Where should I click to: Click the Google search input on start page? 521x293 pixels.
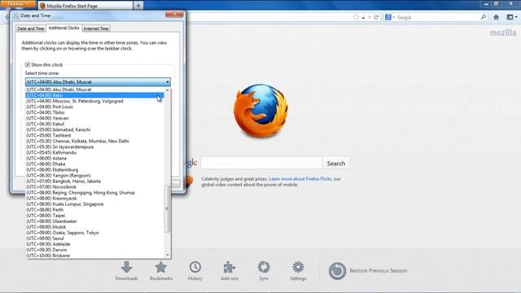click(x=261, y=164)
